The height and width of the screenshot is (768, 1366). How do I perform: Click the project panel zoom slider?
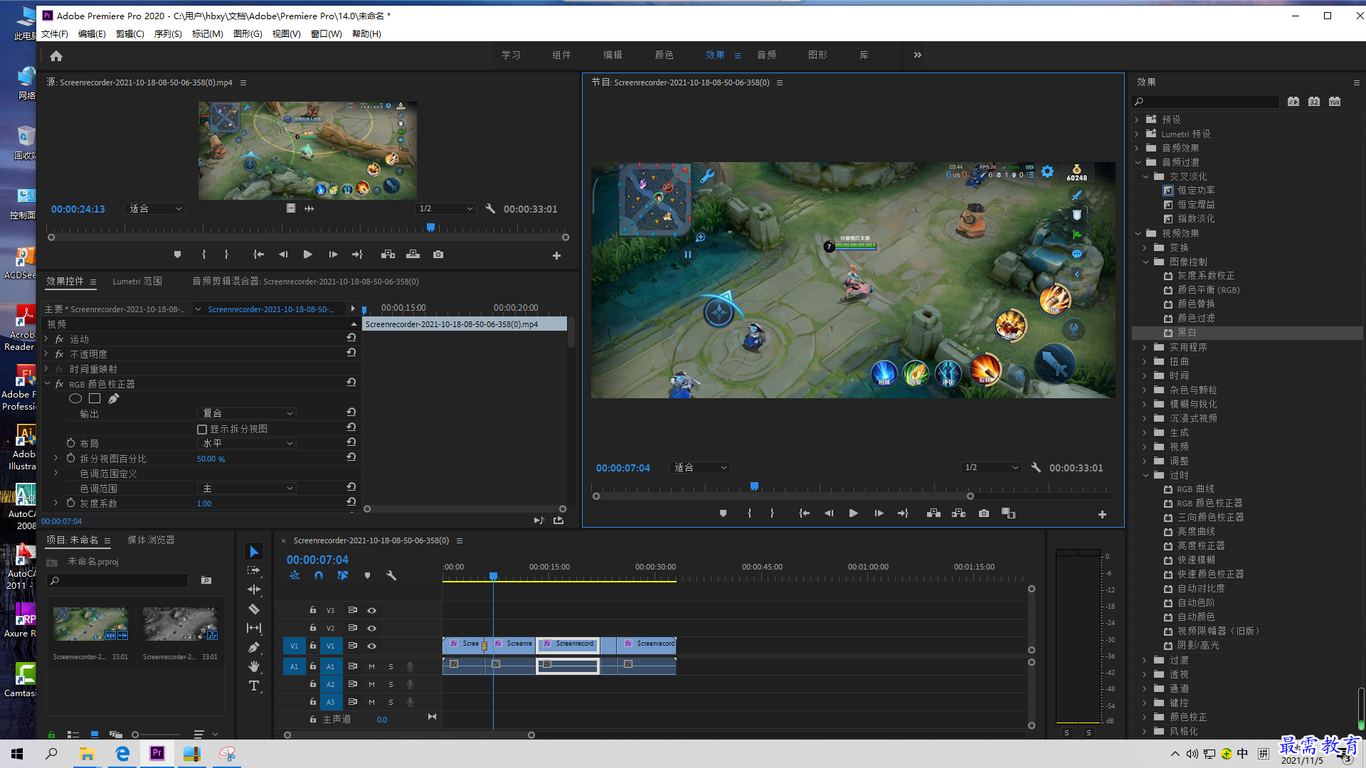[156, 735]
